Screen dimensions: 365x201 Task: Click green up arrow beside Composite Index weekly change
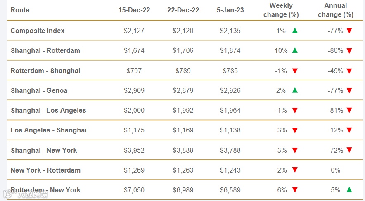pyautogui.click(x=295, y=31)
